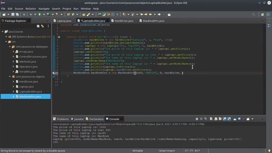Expand the JRE System Library node
This screenshot has height=153, width=272.
pos(6,37)
